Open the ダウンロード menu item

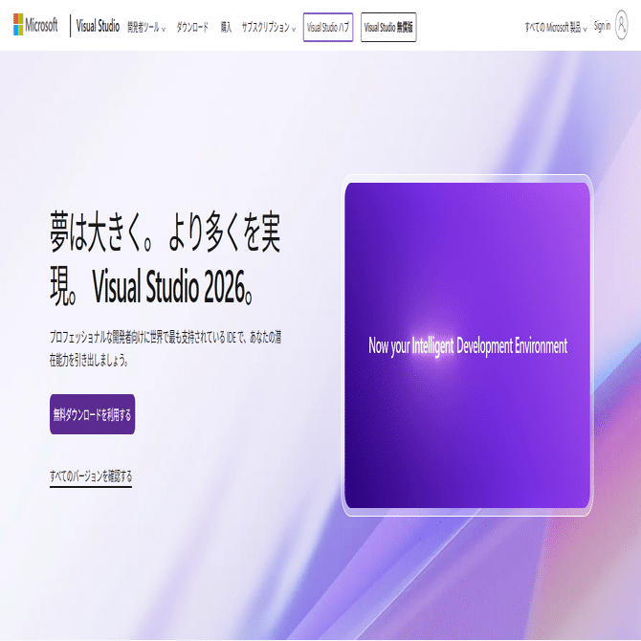tap(192, 28)
